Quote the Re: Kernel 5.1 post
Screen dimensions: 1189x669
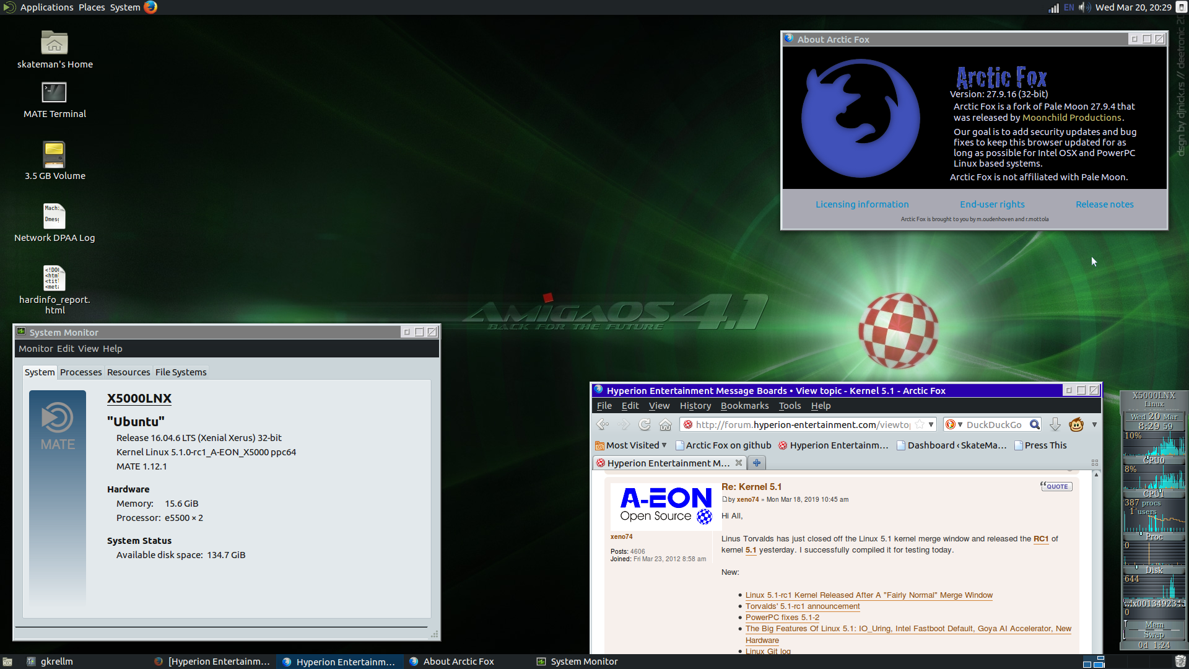click(x=1056, y=486)
